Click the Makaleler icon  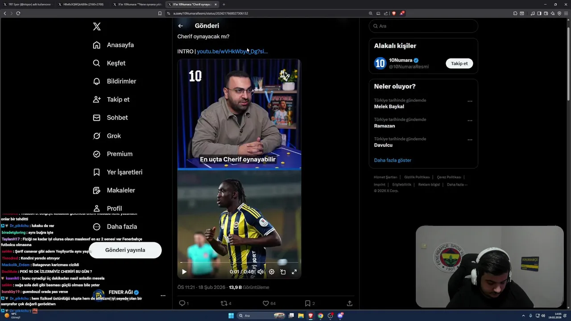96,190
